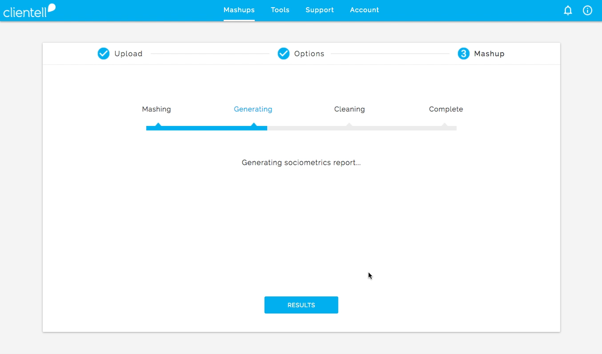Open the Account menu
This screenshot has width=602, height=354.
(x=364, y=10)
